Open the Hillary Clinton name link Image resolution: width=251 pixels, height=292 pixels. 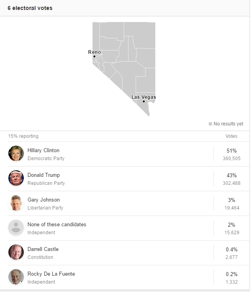tap(43, 150)
